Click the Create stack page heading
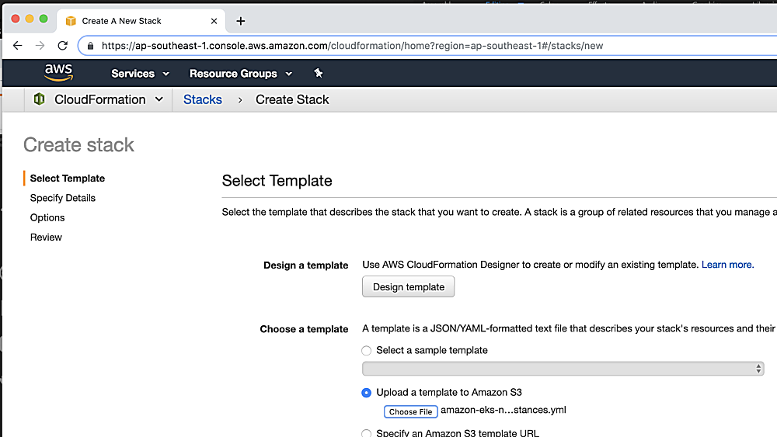 [x=78, y=145]
